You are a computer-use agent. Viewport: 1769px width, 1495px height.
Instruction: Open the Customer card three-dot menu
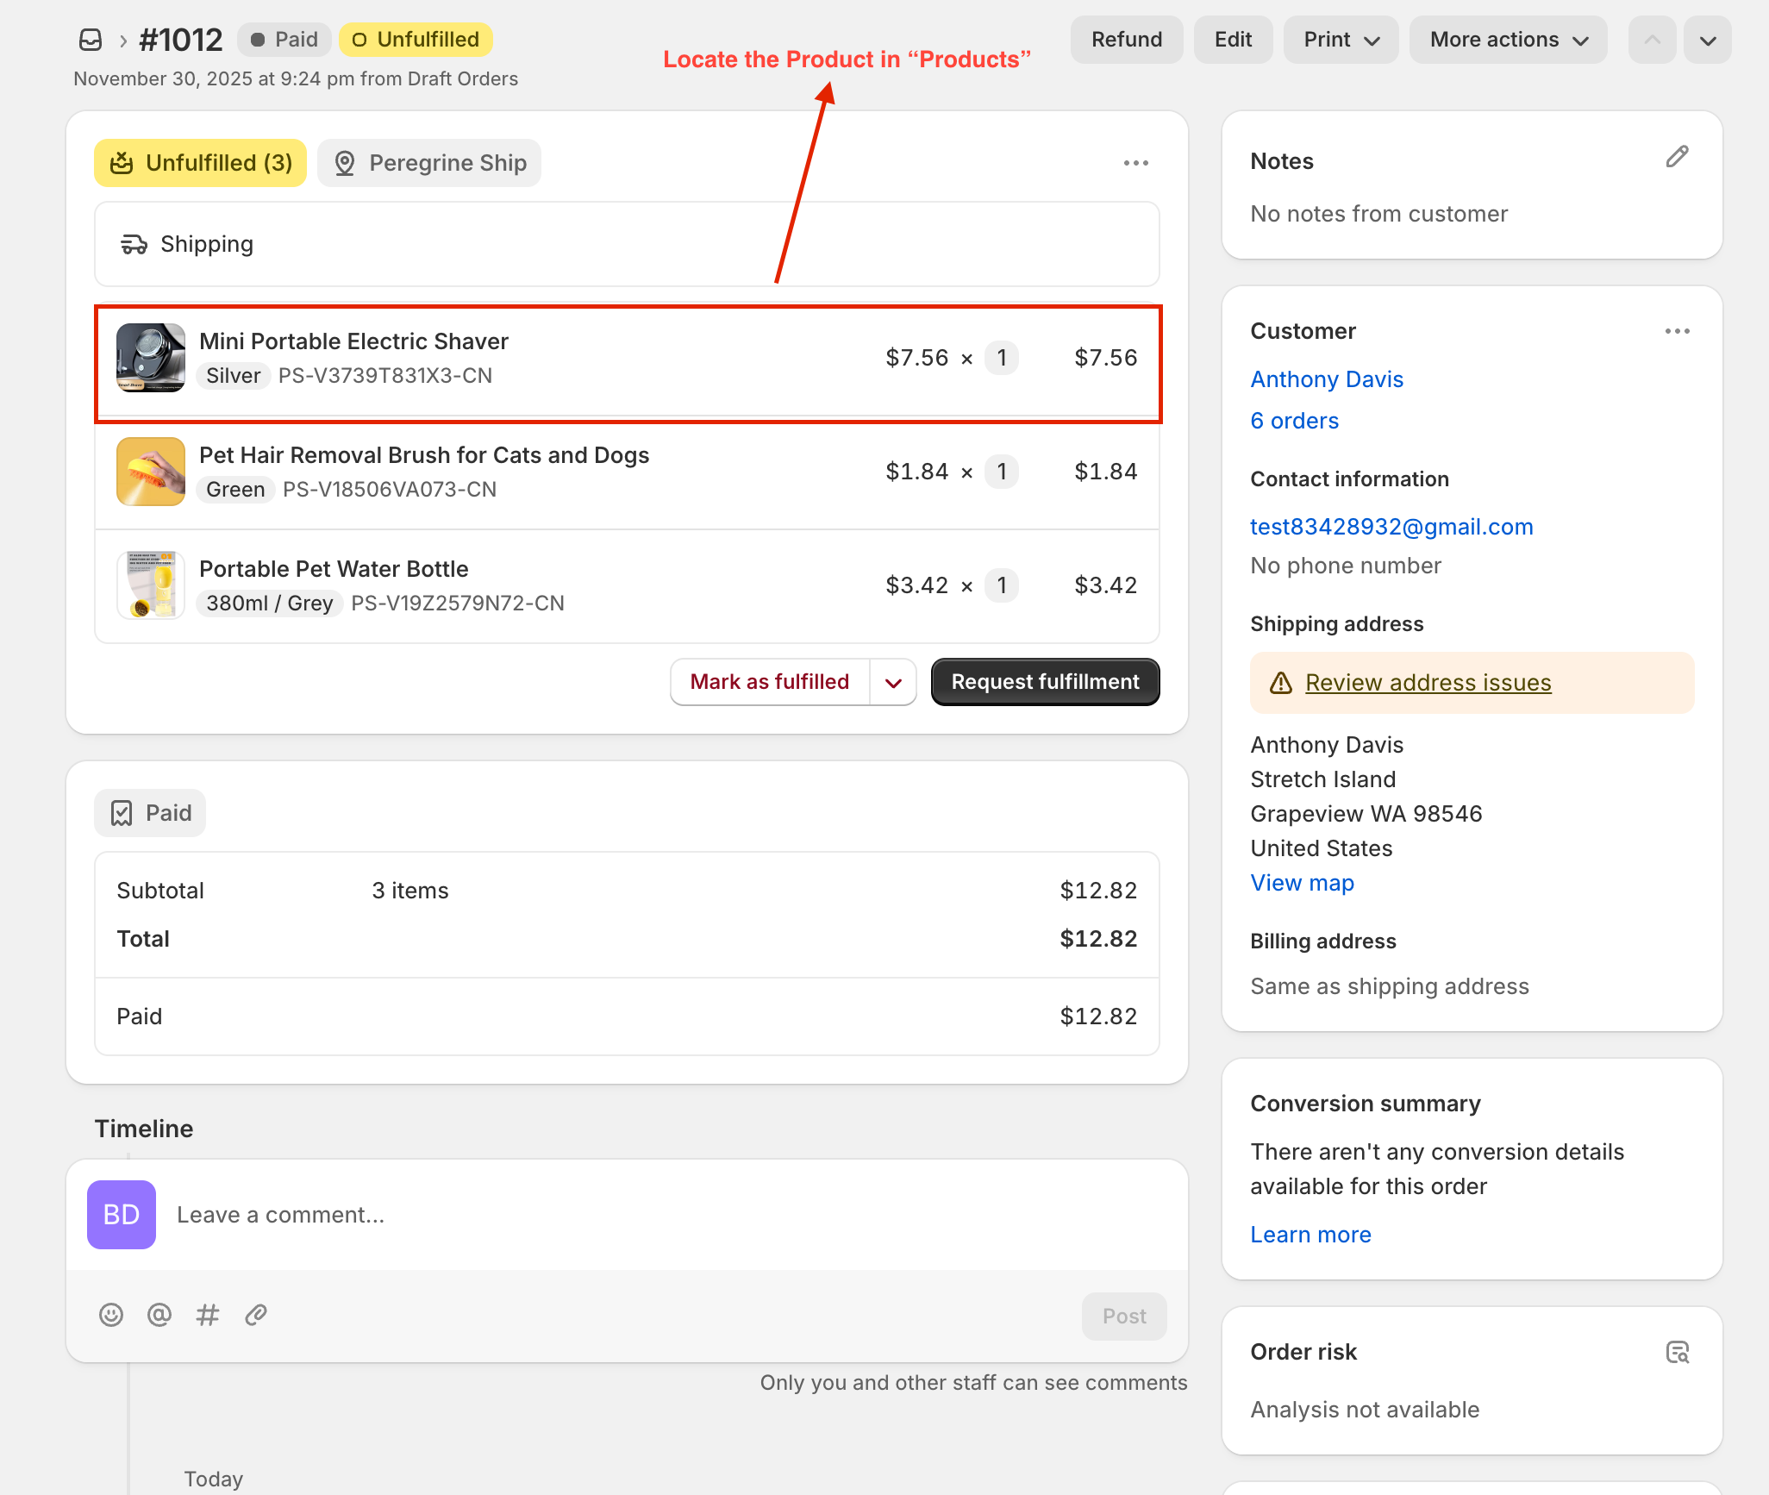point(1677,331)
